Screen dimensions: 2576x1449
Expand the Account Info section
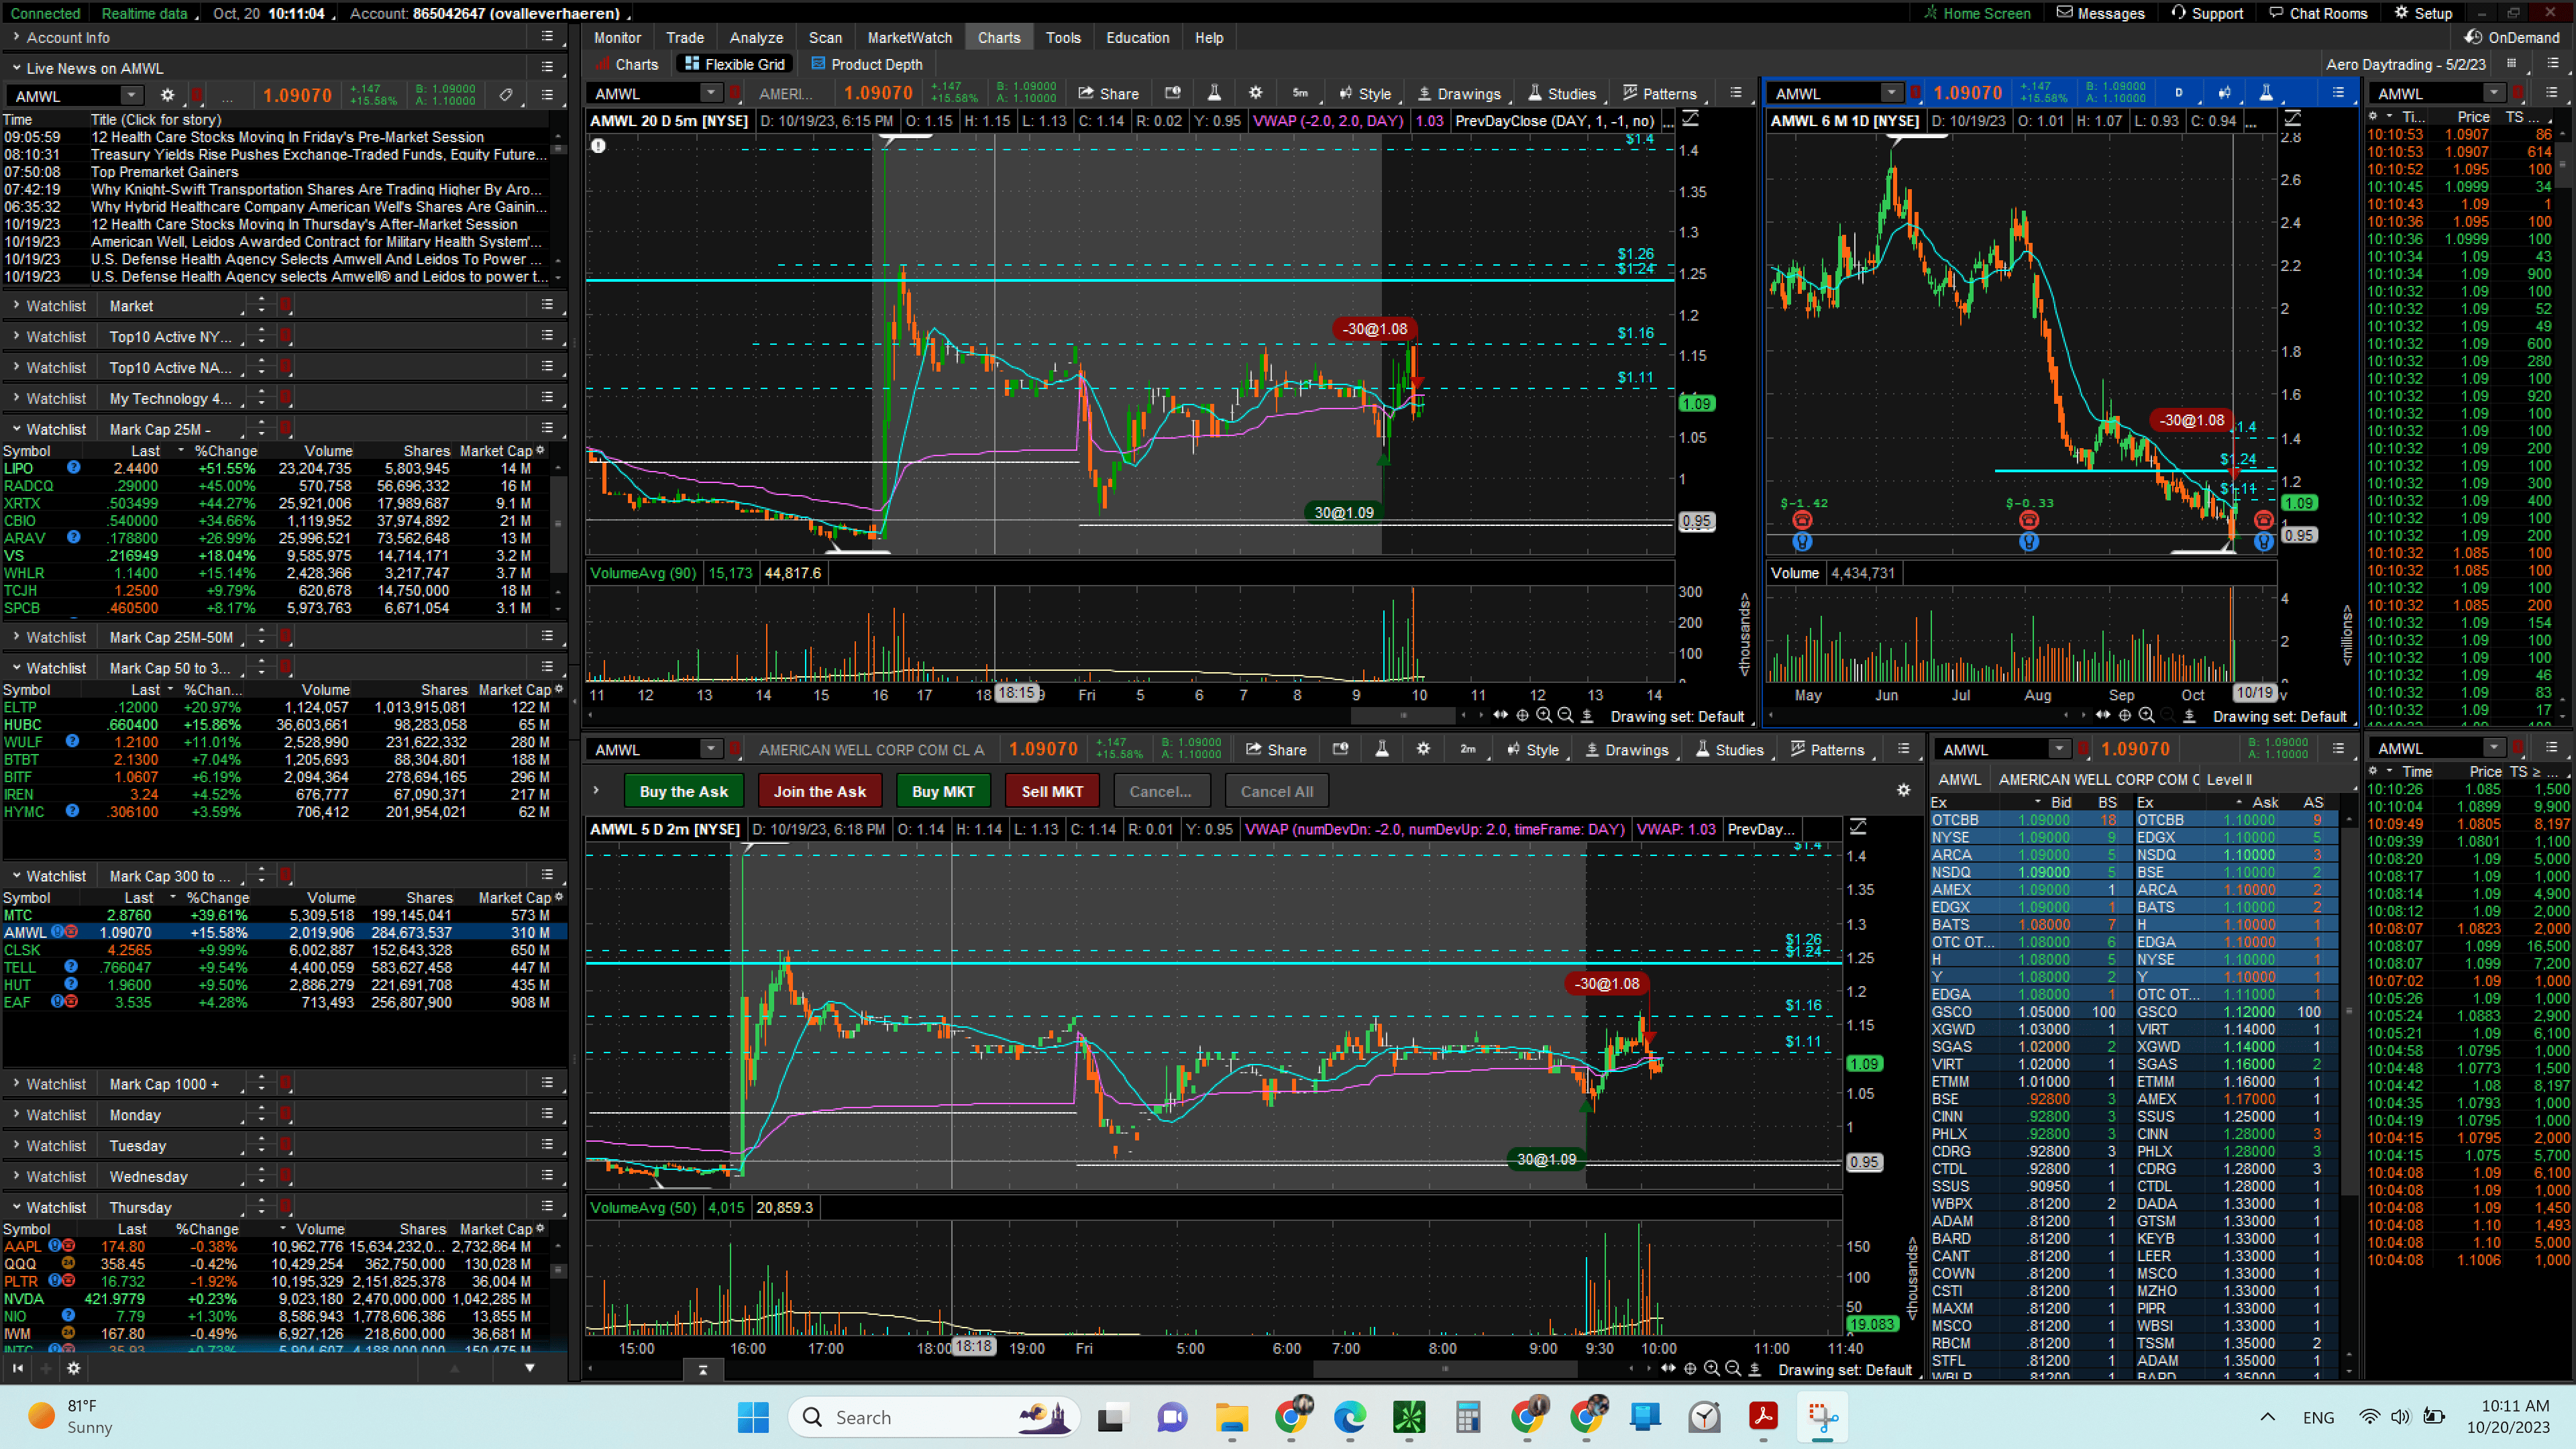pos(17,37)
